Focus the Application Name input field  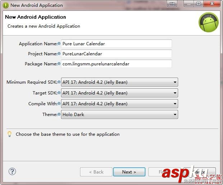(116, 44)
